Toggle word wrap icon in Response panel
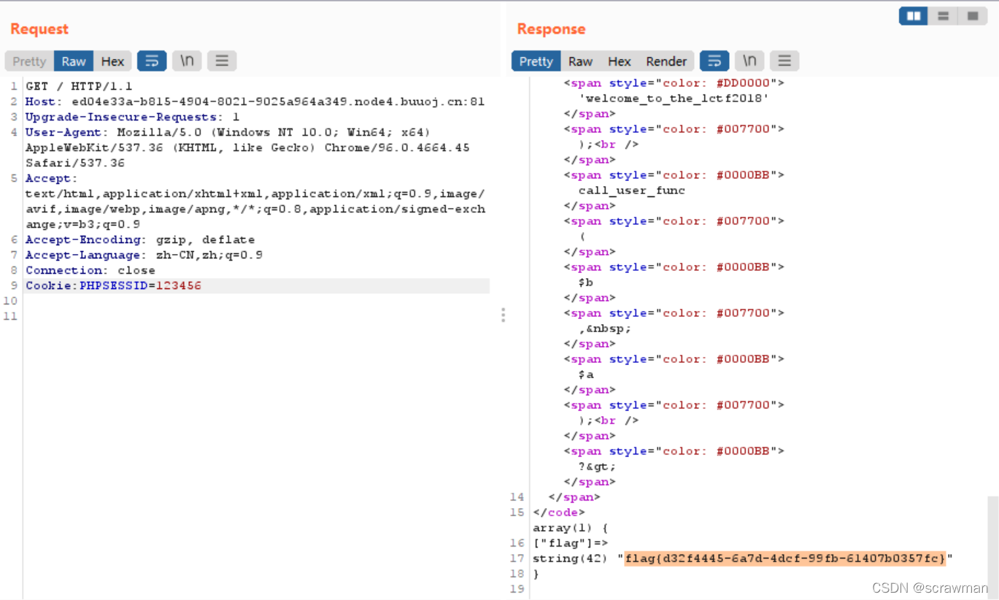Viewport: 999px width, 600px height. 714,61
